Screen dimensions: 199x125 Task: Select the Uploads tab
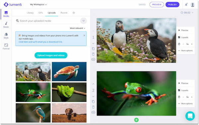(x=52, y=13)
